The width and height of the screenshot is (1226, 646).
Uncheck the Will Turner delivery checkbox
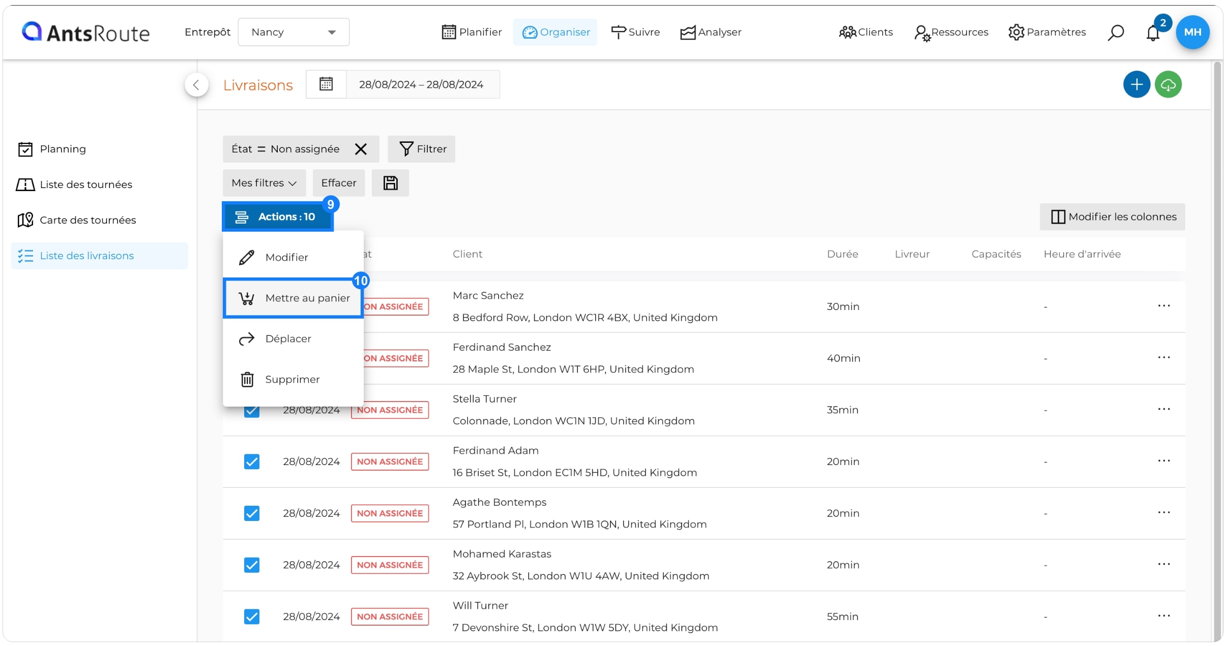252,617
